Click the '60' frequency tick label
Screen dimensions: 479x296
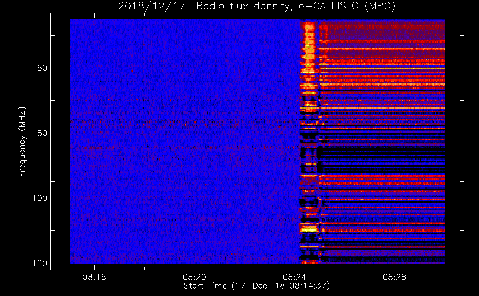click(42, 68)
